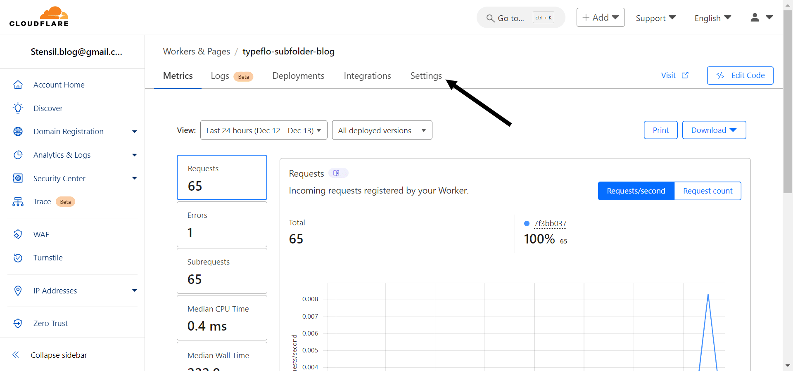Click the Zero Trust icon
This screenshot has width=793, height=371.
coord(18,323)
